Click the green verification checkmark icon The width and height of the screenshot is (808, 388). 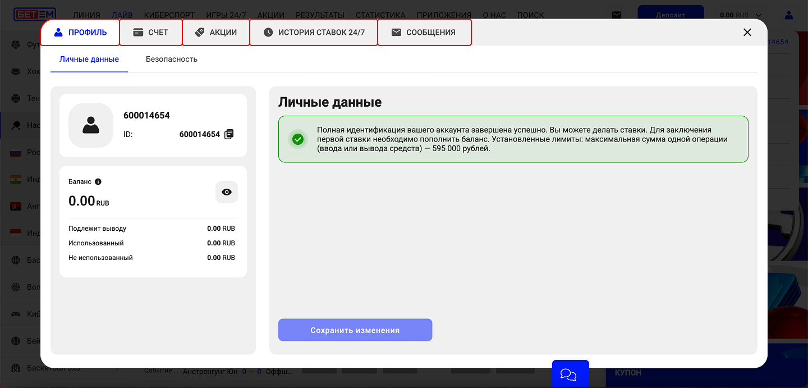pos(298,139)
